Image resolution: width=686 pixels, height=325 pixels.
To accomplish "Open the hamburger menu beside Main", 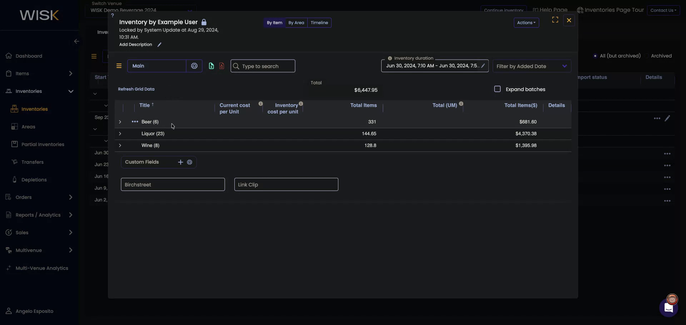I will 119,66.
